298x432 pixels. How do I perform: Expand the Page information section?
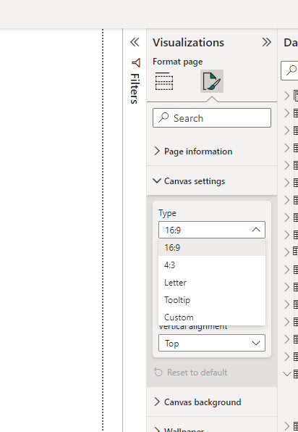click(x=212, y=151)
